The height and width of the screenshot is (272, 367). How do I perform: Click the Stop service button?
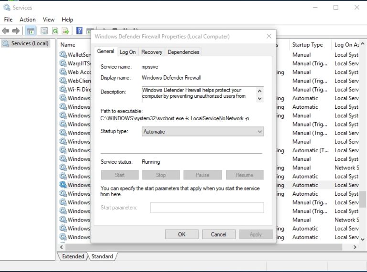161,175
